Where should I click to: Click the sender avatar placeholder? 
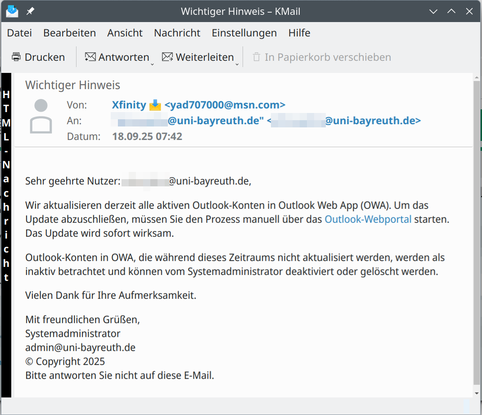coord(41,117)
